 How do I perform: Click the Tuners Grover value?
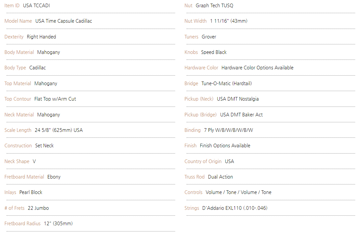(x=209, y=37)
